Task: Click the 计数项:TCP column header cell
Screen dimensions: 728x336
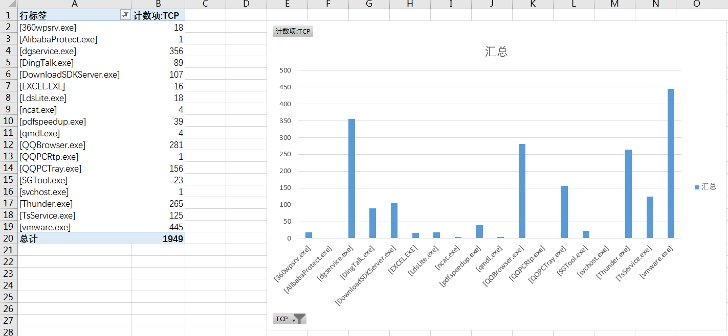Action: (158, 15)
